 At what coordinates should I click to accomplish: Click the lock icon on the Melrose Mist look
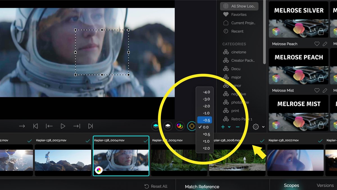(321, 125)
